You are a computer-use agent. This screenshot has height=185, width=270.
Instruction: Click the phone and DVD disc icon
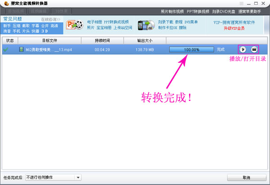coord(146,25)
